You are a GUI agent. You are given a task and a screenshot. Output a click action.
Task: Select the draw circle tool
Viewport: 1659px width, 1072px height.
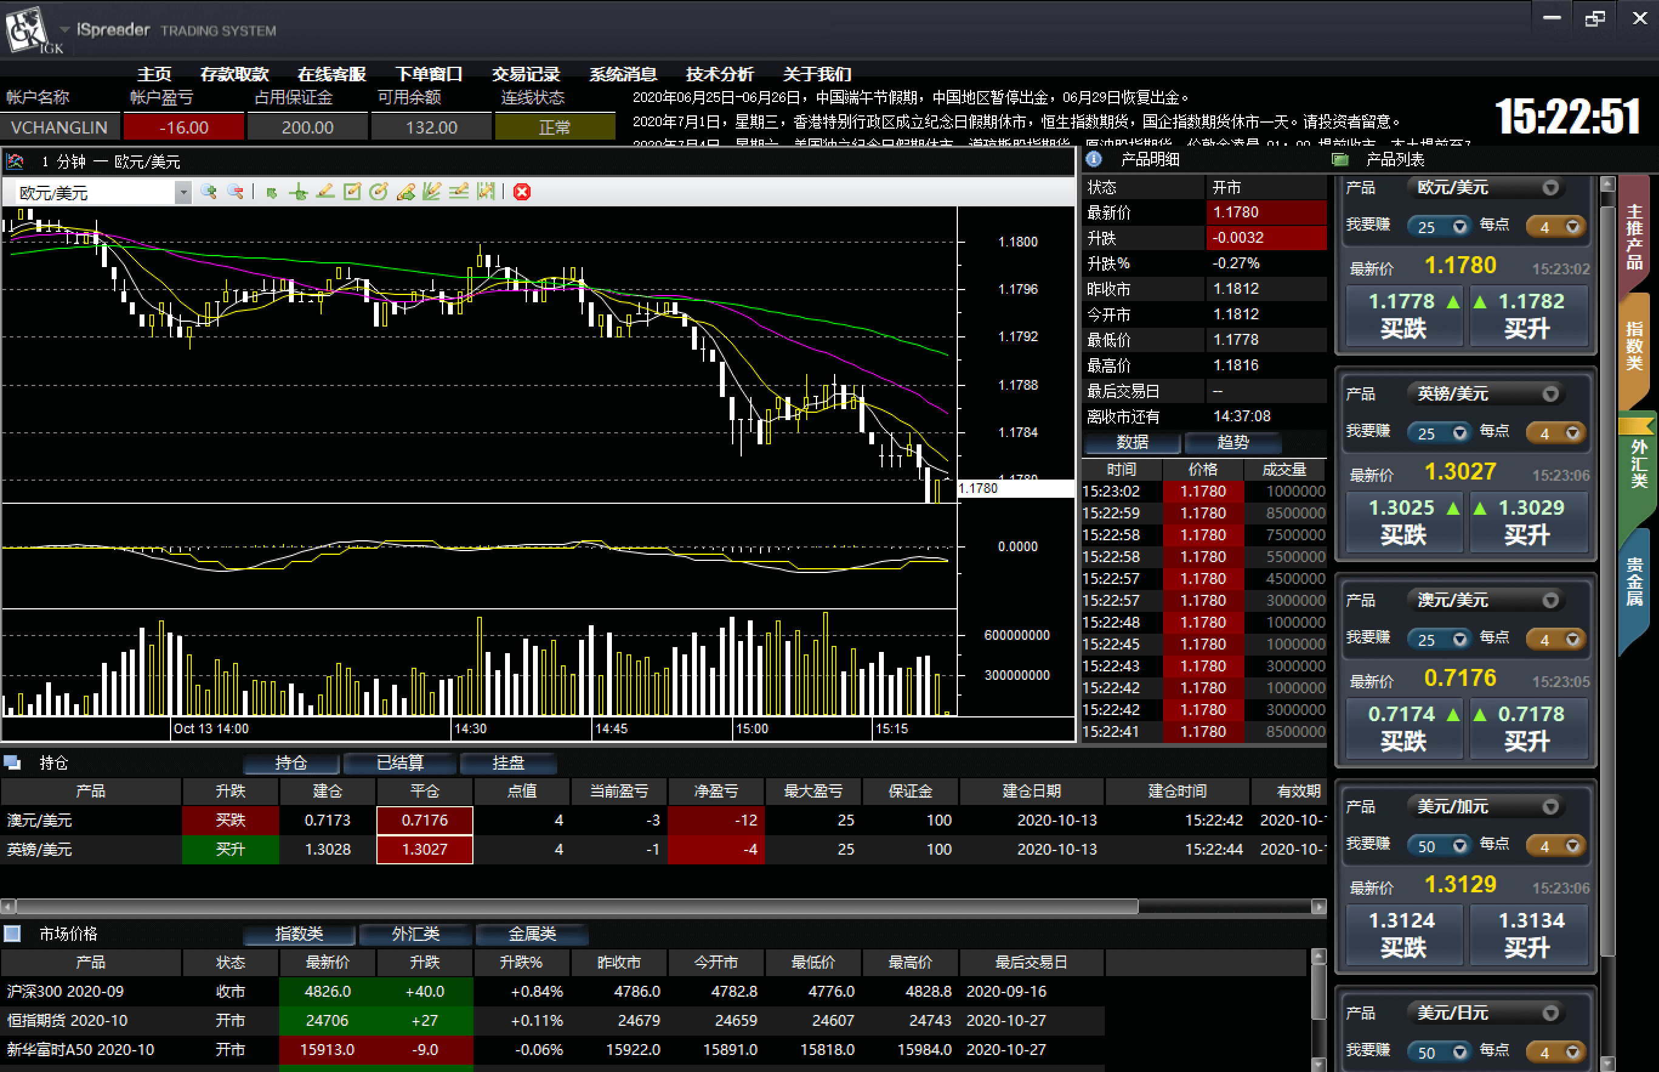point(379,191)
